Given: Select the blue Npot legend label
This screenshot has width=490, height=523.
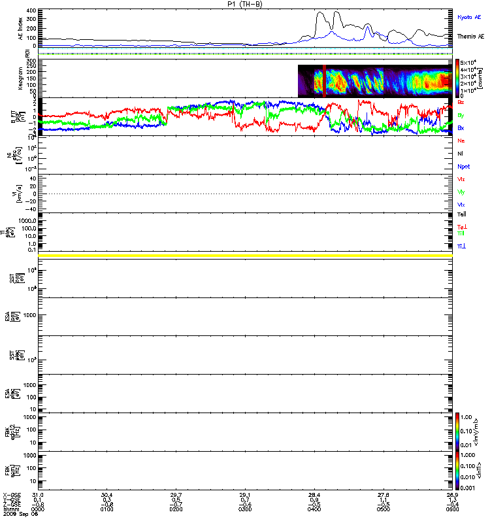Looking at the screenshot, I should (464, 167).
